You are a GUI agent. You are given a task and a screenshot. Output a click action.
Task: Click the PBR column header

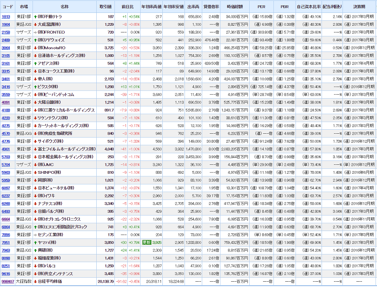(285, 7)
